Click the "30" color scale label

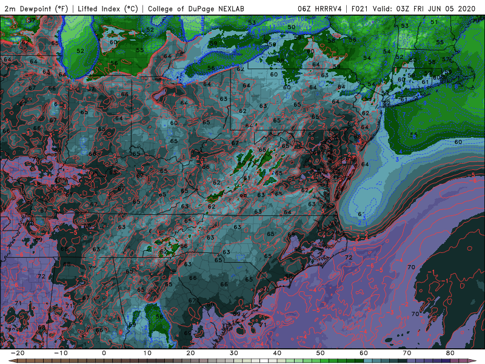(x=234, y=353)
